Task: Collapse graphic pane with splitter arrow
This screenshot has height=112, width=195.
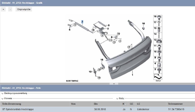Action: 114,84
